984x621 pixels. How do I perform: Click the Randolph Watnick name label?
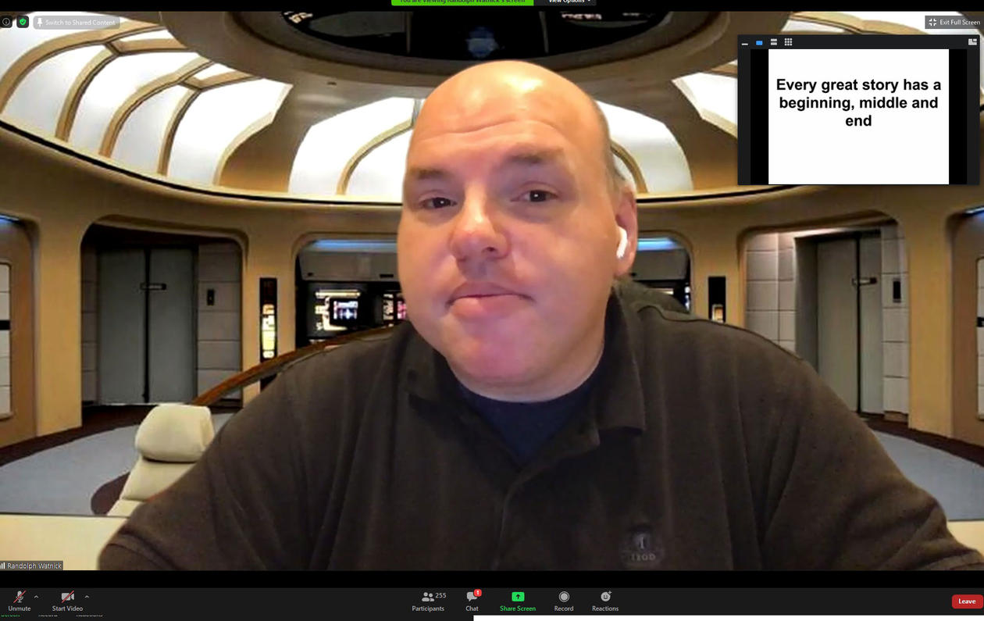tap(32, 566)
